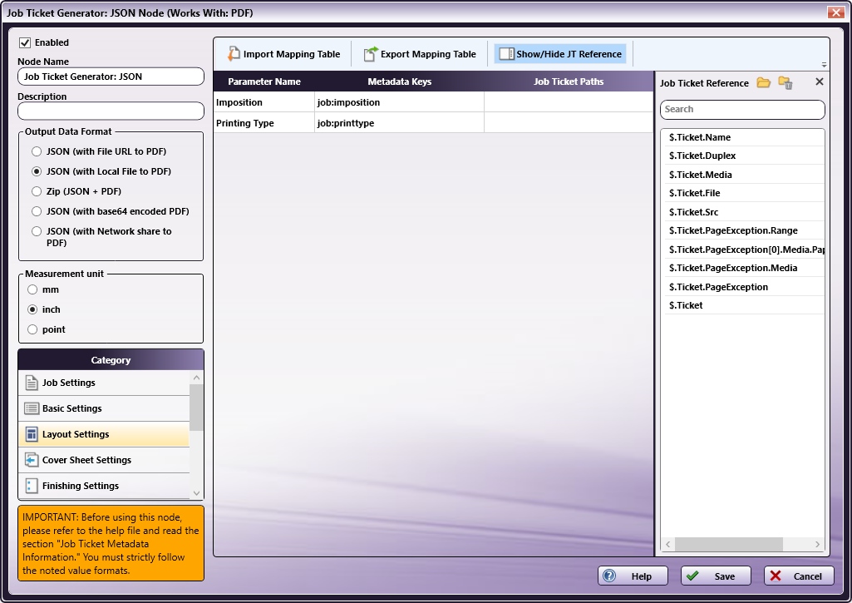Open the Basic Settings category
The image size is (852, 603).
pos(104,408)
